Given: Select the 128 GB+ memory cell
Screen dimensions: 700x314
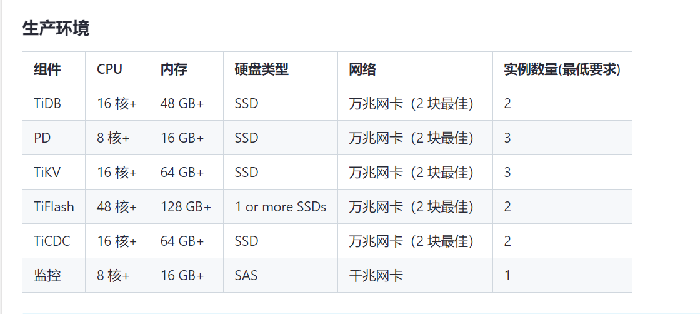Looking at the screenshot, I should (186, 207).
